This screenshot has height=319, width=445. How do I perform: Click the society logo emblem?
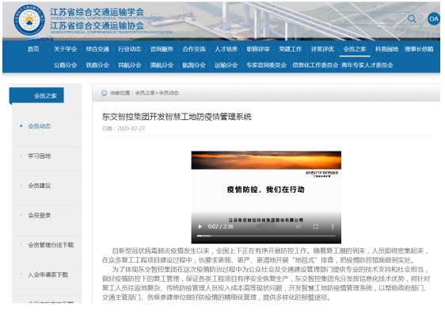29,20
